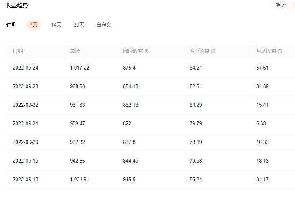
Task: Click total 942.65 in 2022-09-19 row
Action: pos(77,161)
